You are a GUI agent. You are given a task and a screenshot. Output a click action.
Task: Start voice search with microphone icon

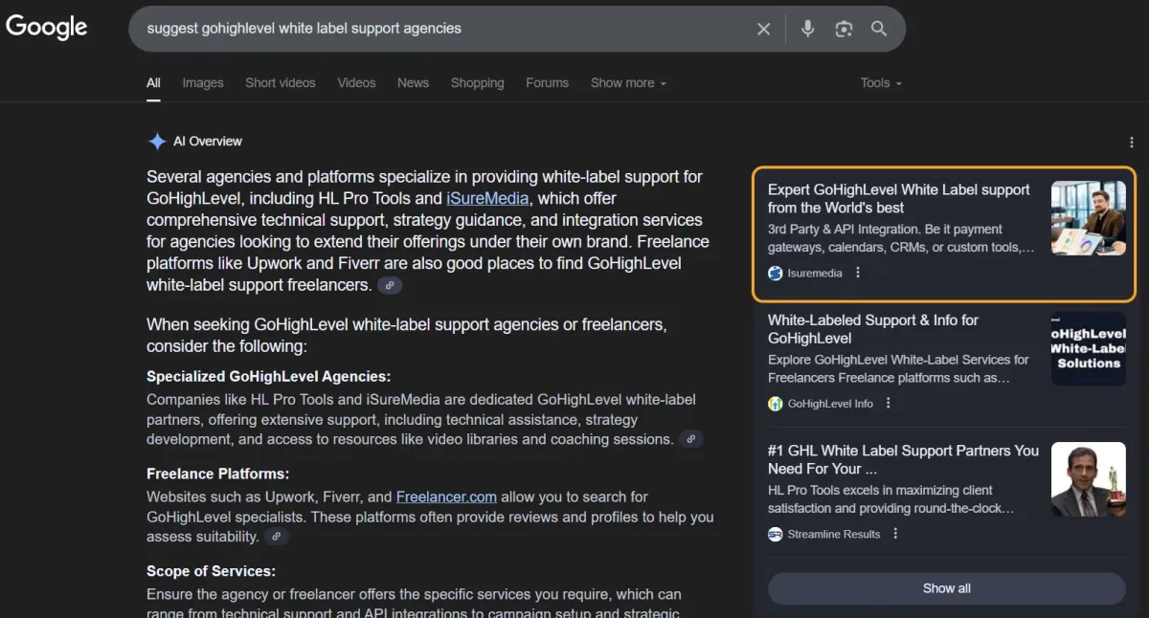807,29
